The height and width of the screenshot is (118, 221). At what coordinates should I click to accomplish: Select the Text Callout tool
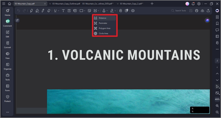(x=75, y=11)
